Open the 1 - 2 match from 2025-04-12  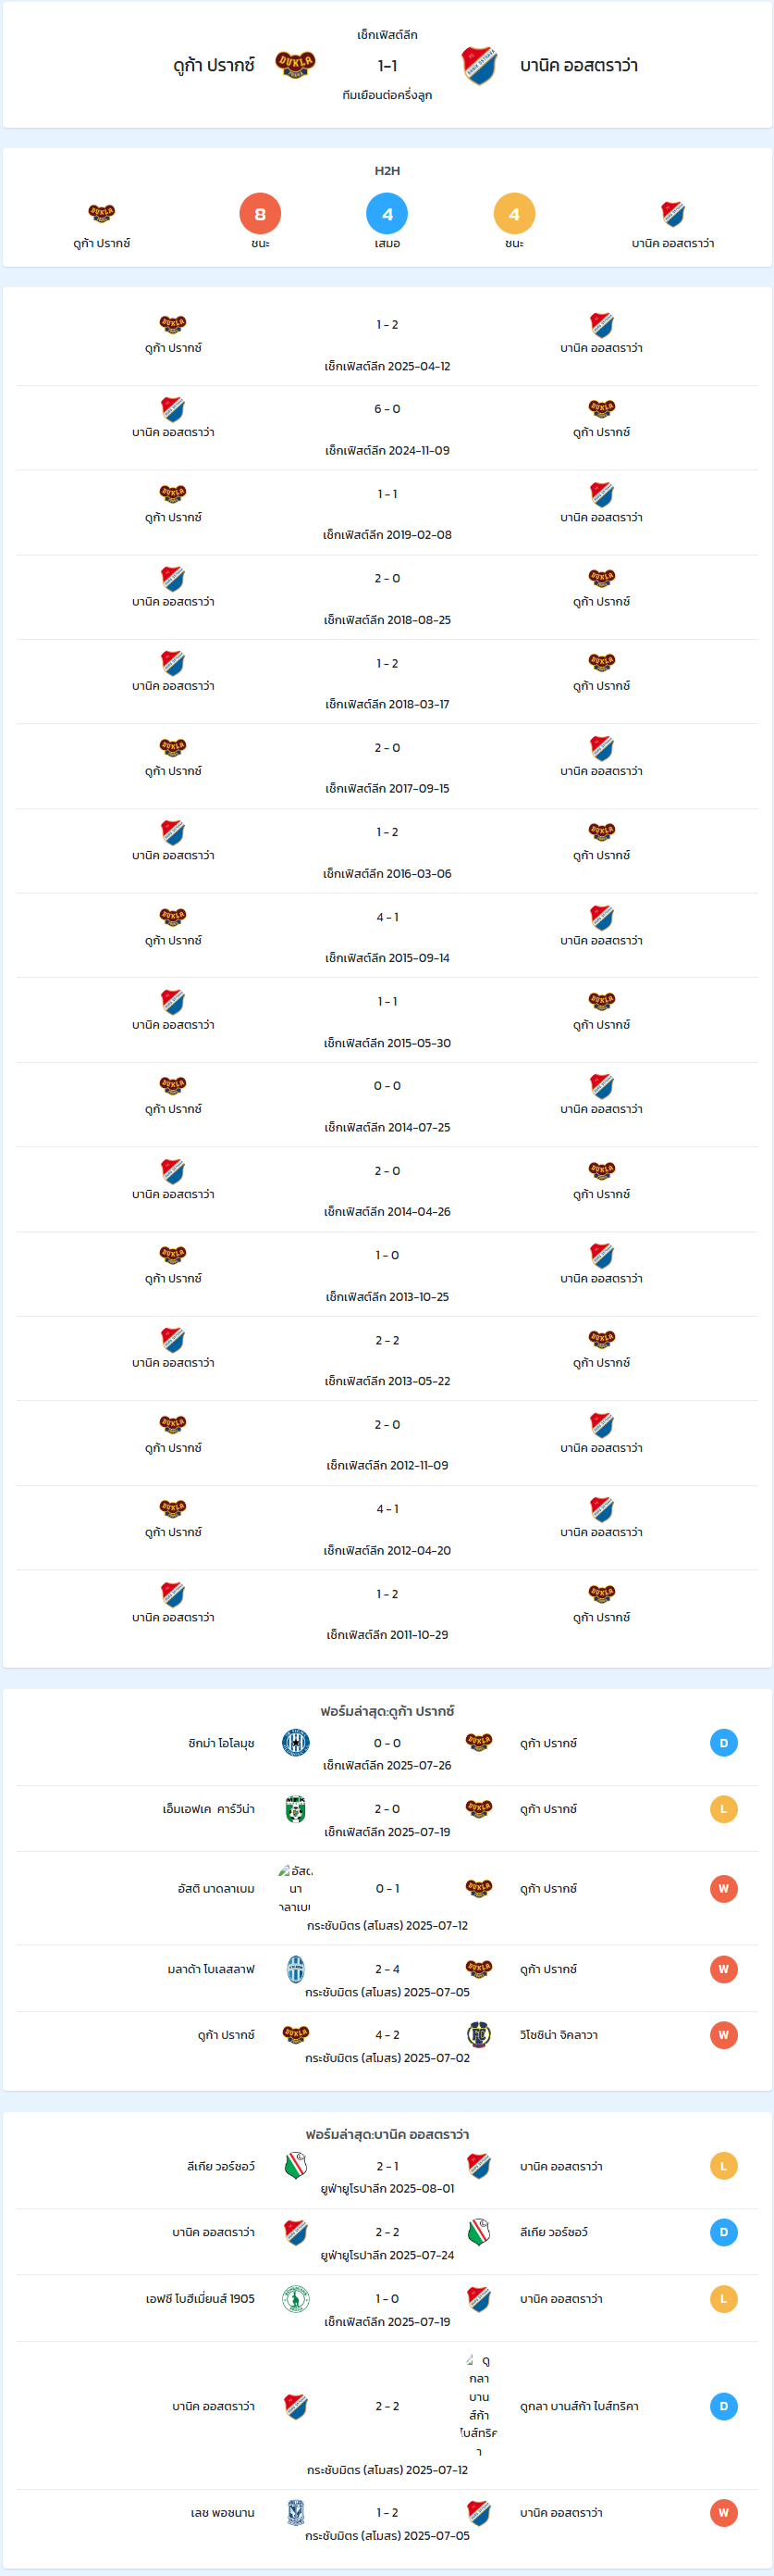(387, 344)
